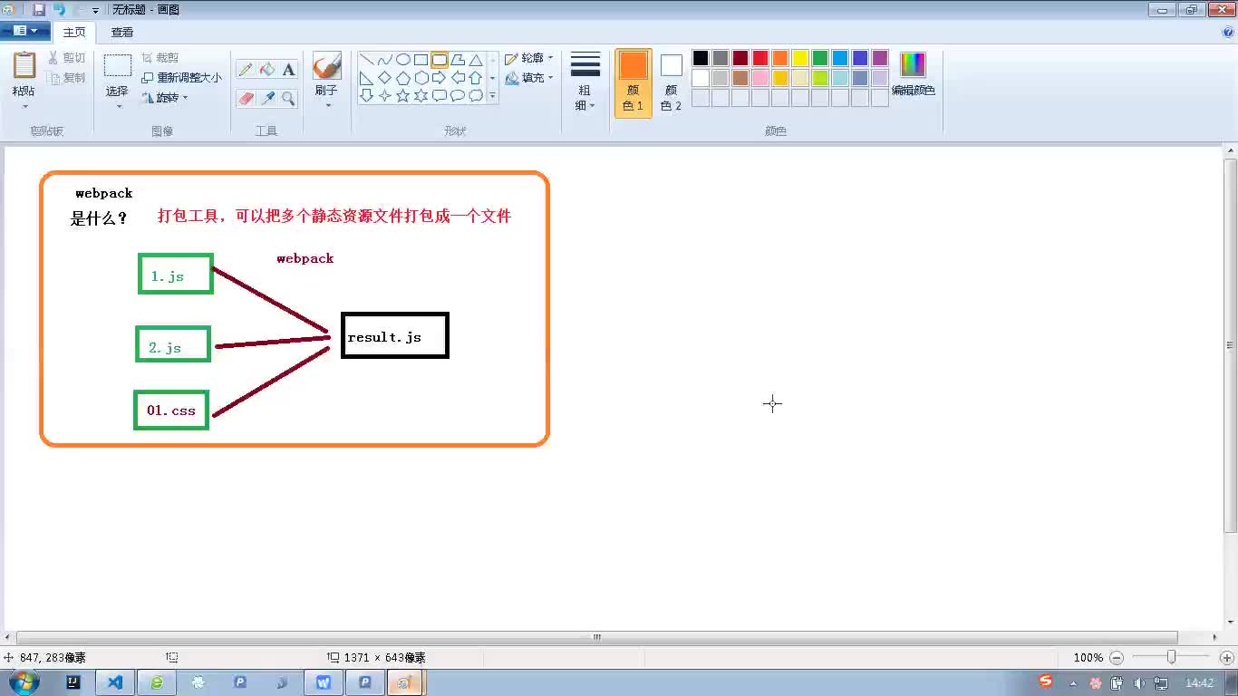Activate 颜色 2 (Color 2) selector

pos(672,82)
